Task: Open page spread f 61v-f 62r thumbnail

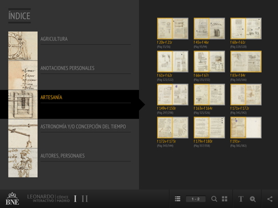Action: (173, 62)
